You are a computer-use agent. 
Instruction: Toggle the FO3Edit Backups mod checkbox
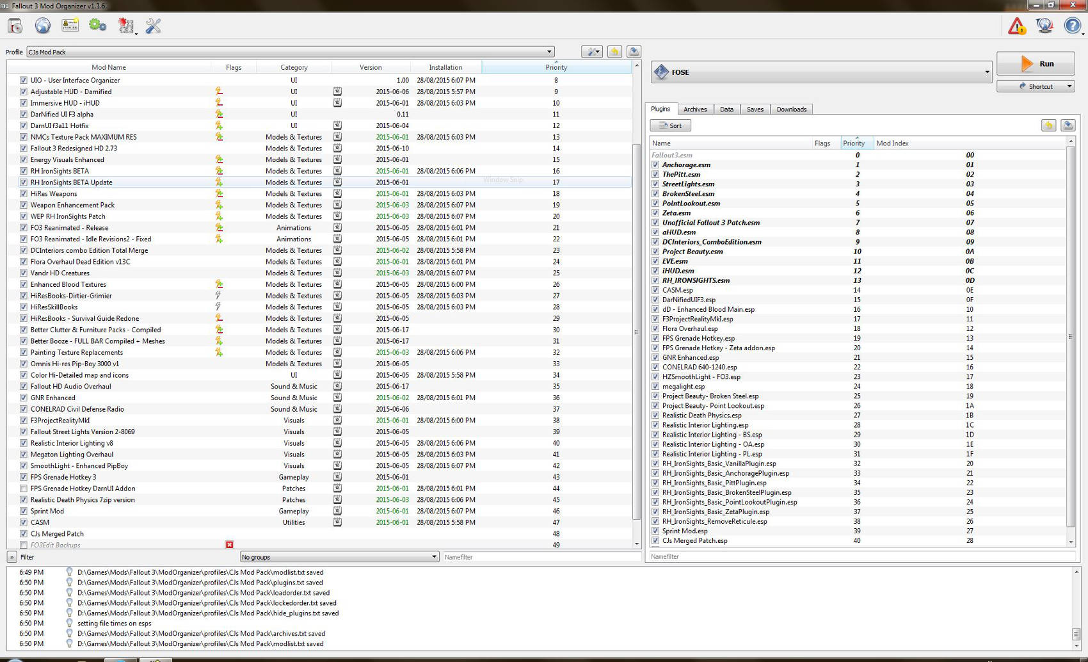click(24, 545)
